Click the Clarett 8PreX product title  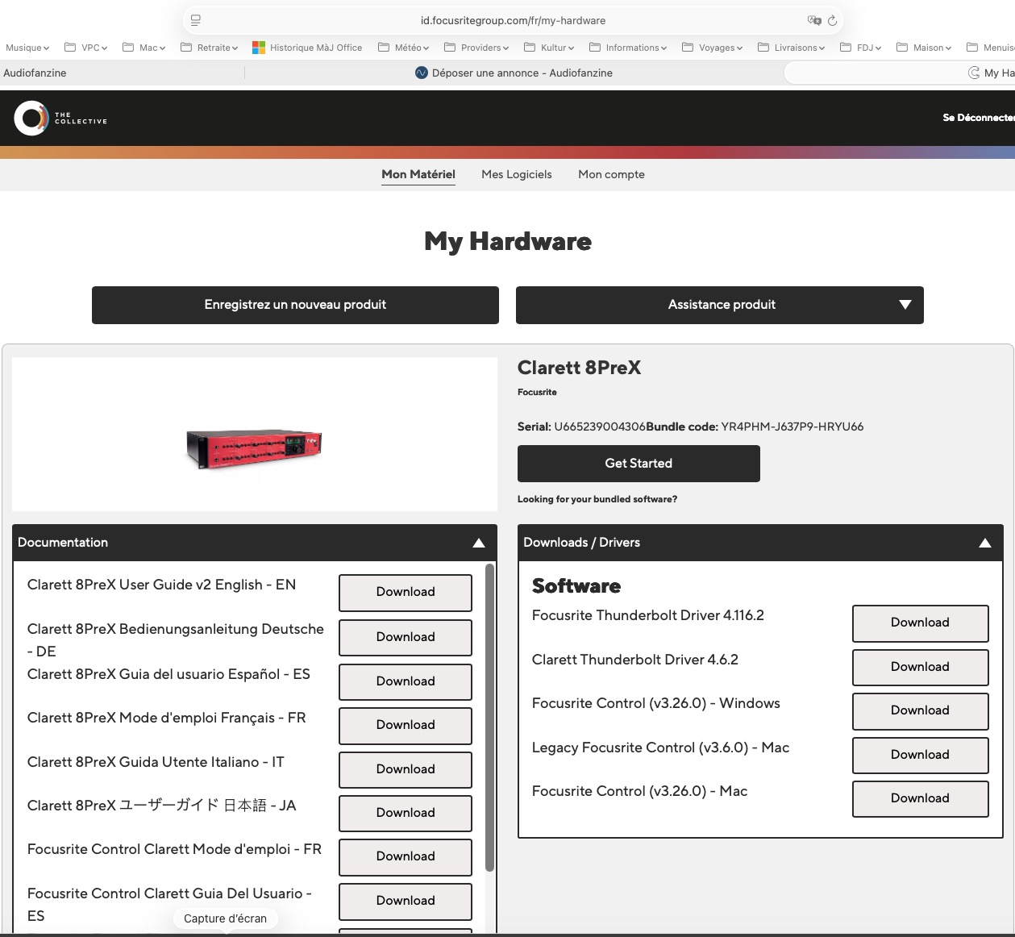pyautogui.click(x=579, y=368)
